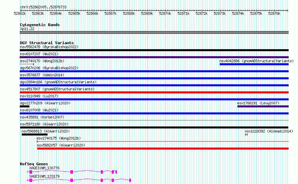Open nsv4517807 (gnomADStructuralVariants) label
Screen dimensions: 298x184
click(57, 89)
